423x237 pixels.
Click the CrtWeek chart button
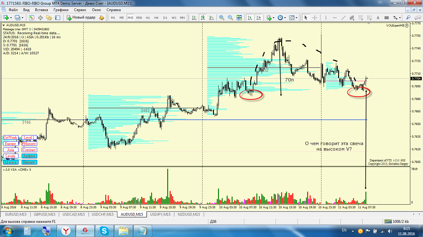[11, 138]
